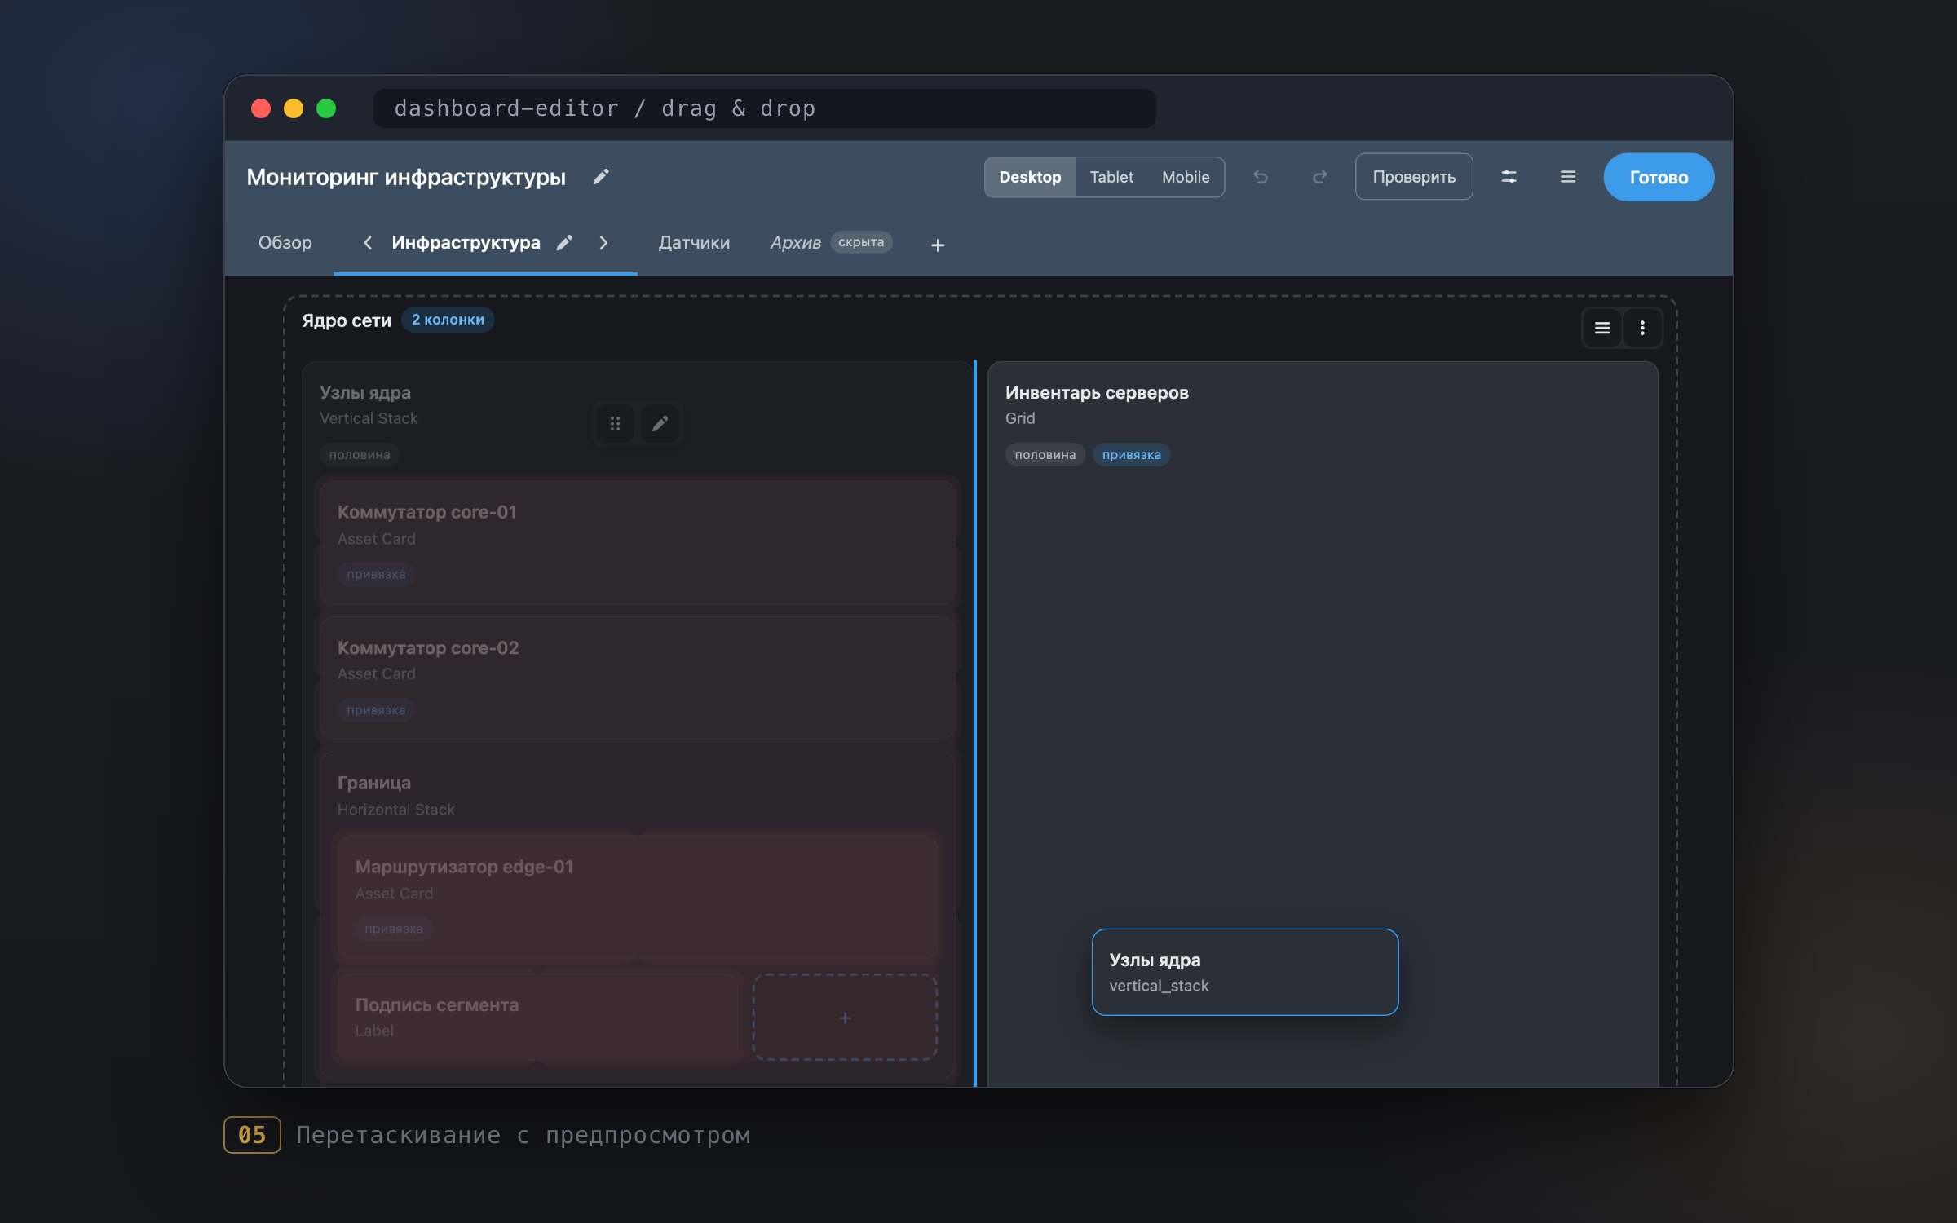Click the привязка tag on Инвентарь серверов
This screenshot has height=1223, width=1957.
1131,454
